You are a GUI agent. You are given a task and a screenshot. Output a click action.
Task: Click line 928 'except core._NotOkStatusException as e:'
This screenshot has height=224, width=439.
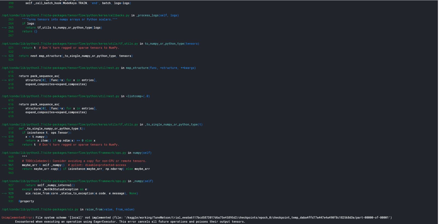(55, 189)
